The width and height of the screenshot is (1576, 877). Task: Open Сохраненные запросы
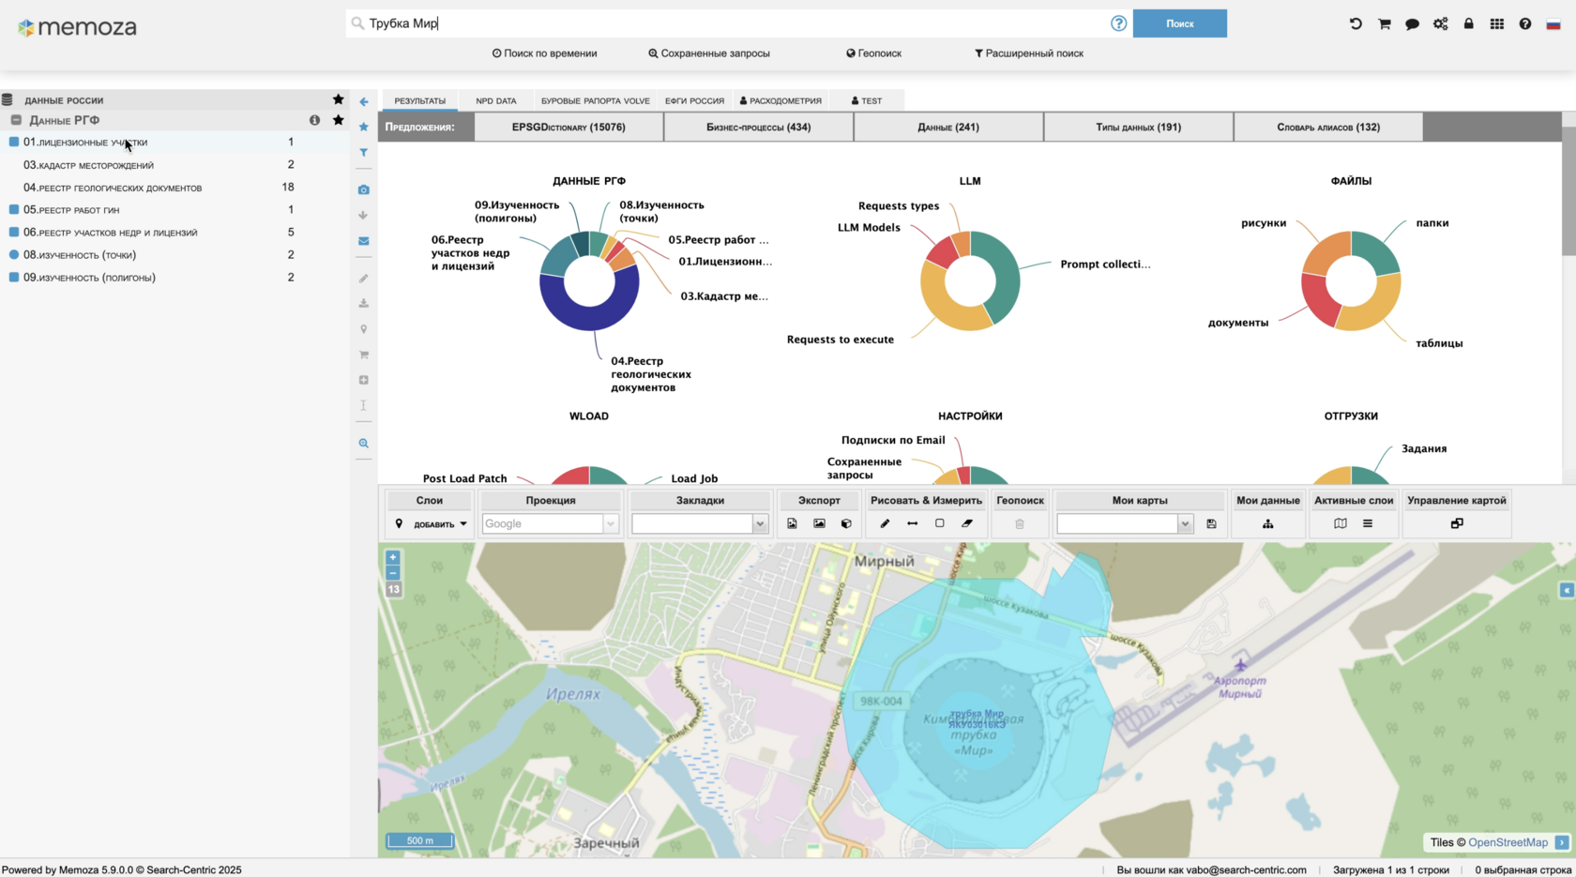click(709, 53)
